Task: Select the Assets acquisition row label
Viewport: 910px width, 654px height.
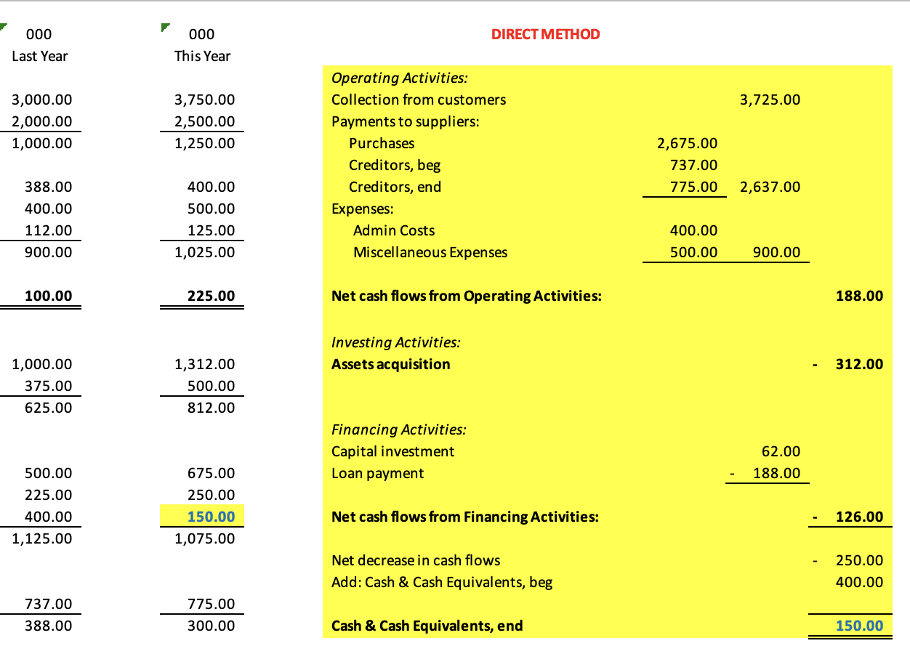Action: pyautogui.click(x=390, y=364)
